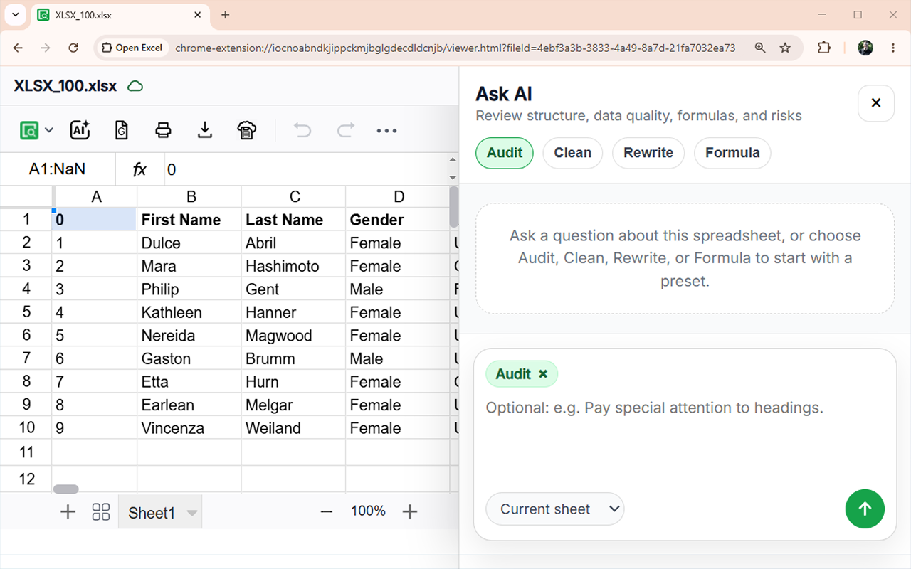
Task: Select the Clean preset tab
Action: 573,153
